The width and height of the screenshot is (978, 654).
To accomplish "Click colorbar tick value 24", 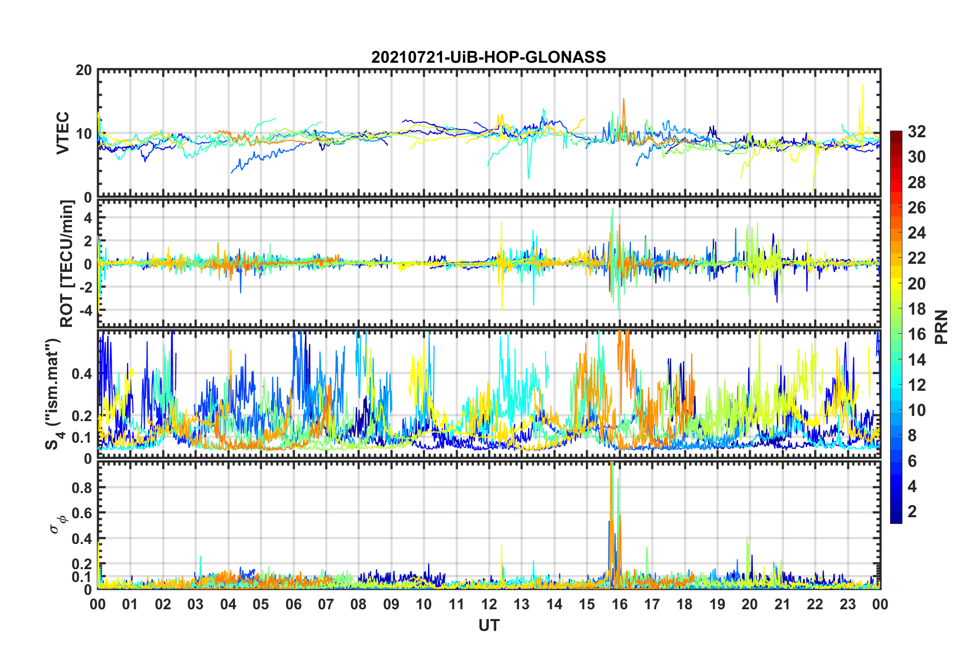I will pyautogui.click(x=916, y=233).
